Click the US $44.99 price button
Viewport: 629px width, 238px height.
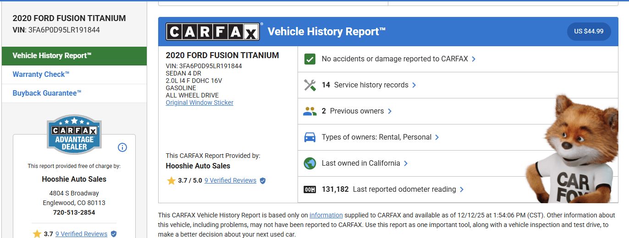[x=589, y=32]
